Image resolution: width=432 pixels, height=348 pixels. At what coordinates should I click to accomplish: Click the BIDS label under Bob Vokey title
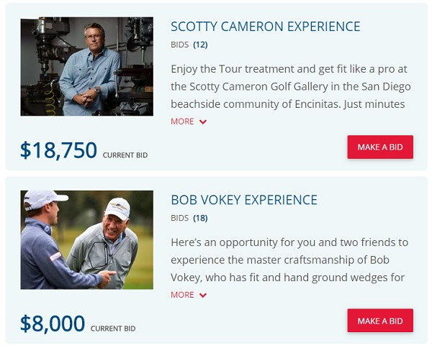point(179,218)
